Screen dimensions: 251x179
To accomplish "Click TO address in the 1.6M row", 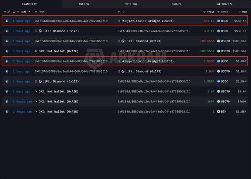I will (154, 91).
